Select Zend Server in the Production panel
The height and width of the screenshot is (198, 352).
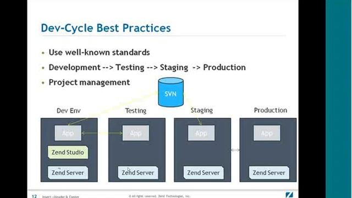click(269, 173)
